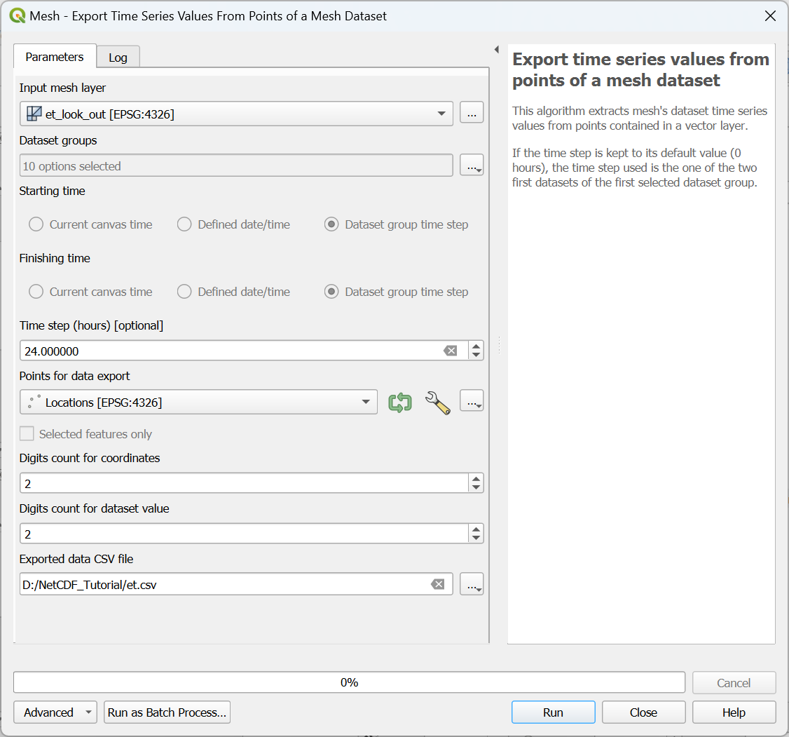Enable the Selected features only checkbox
This screenshot has height=737, width=789.
click(26, 433)
